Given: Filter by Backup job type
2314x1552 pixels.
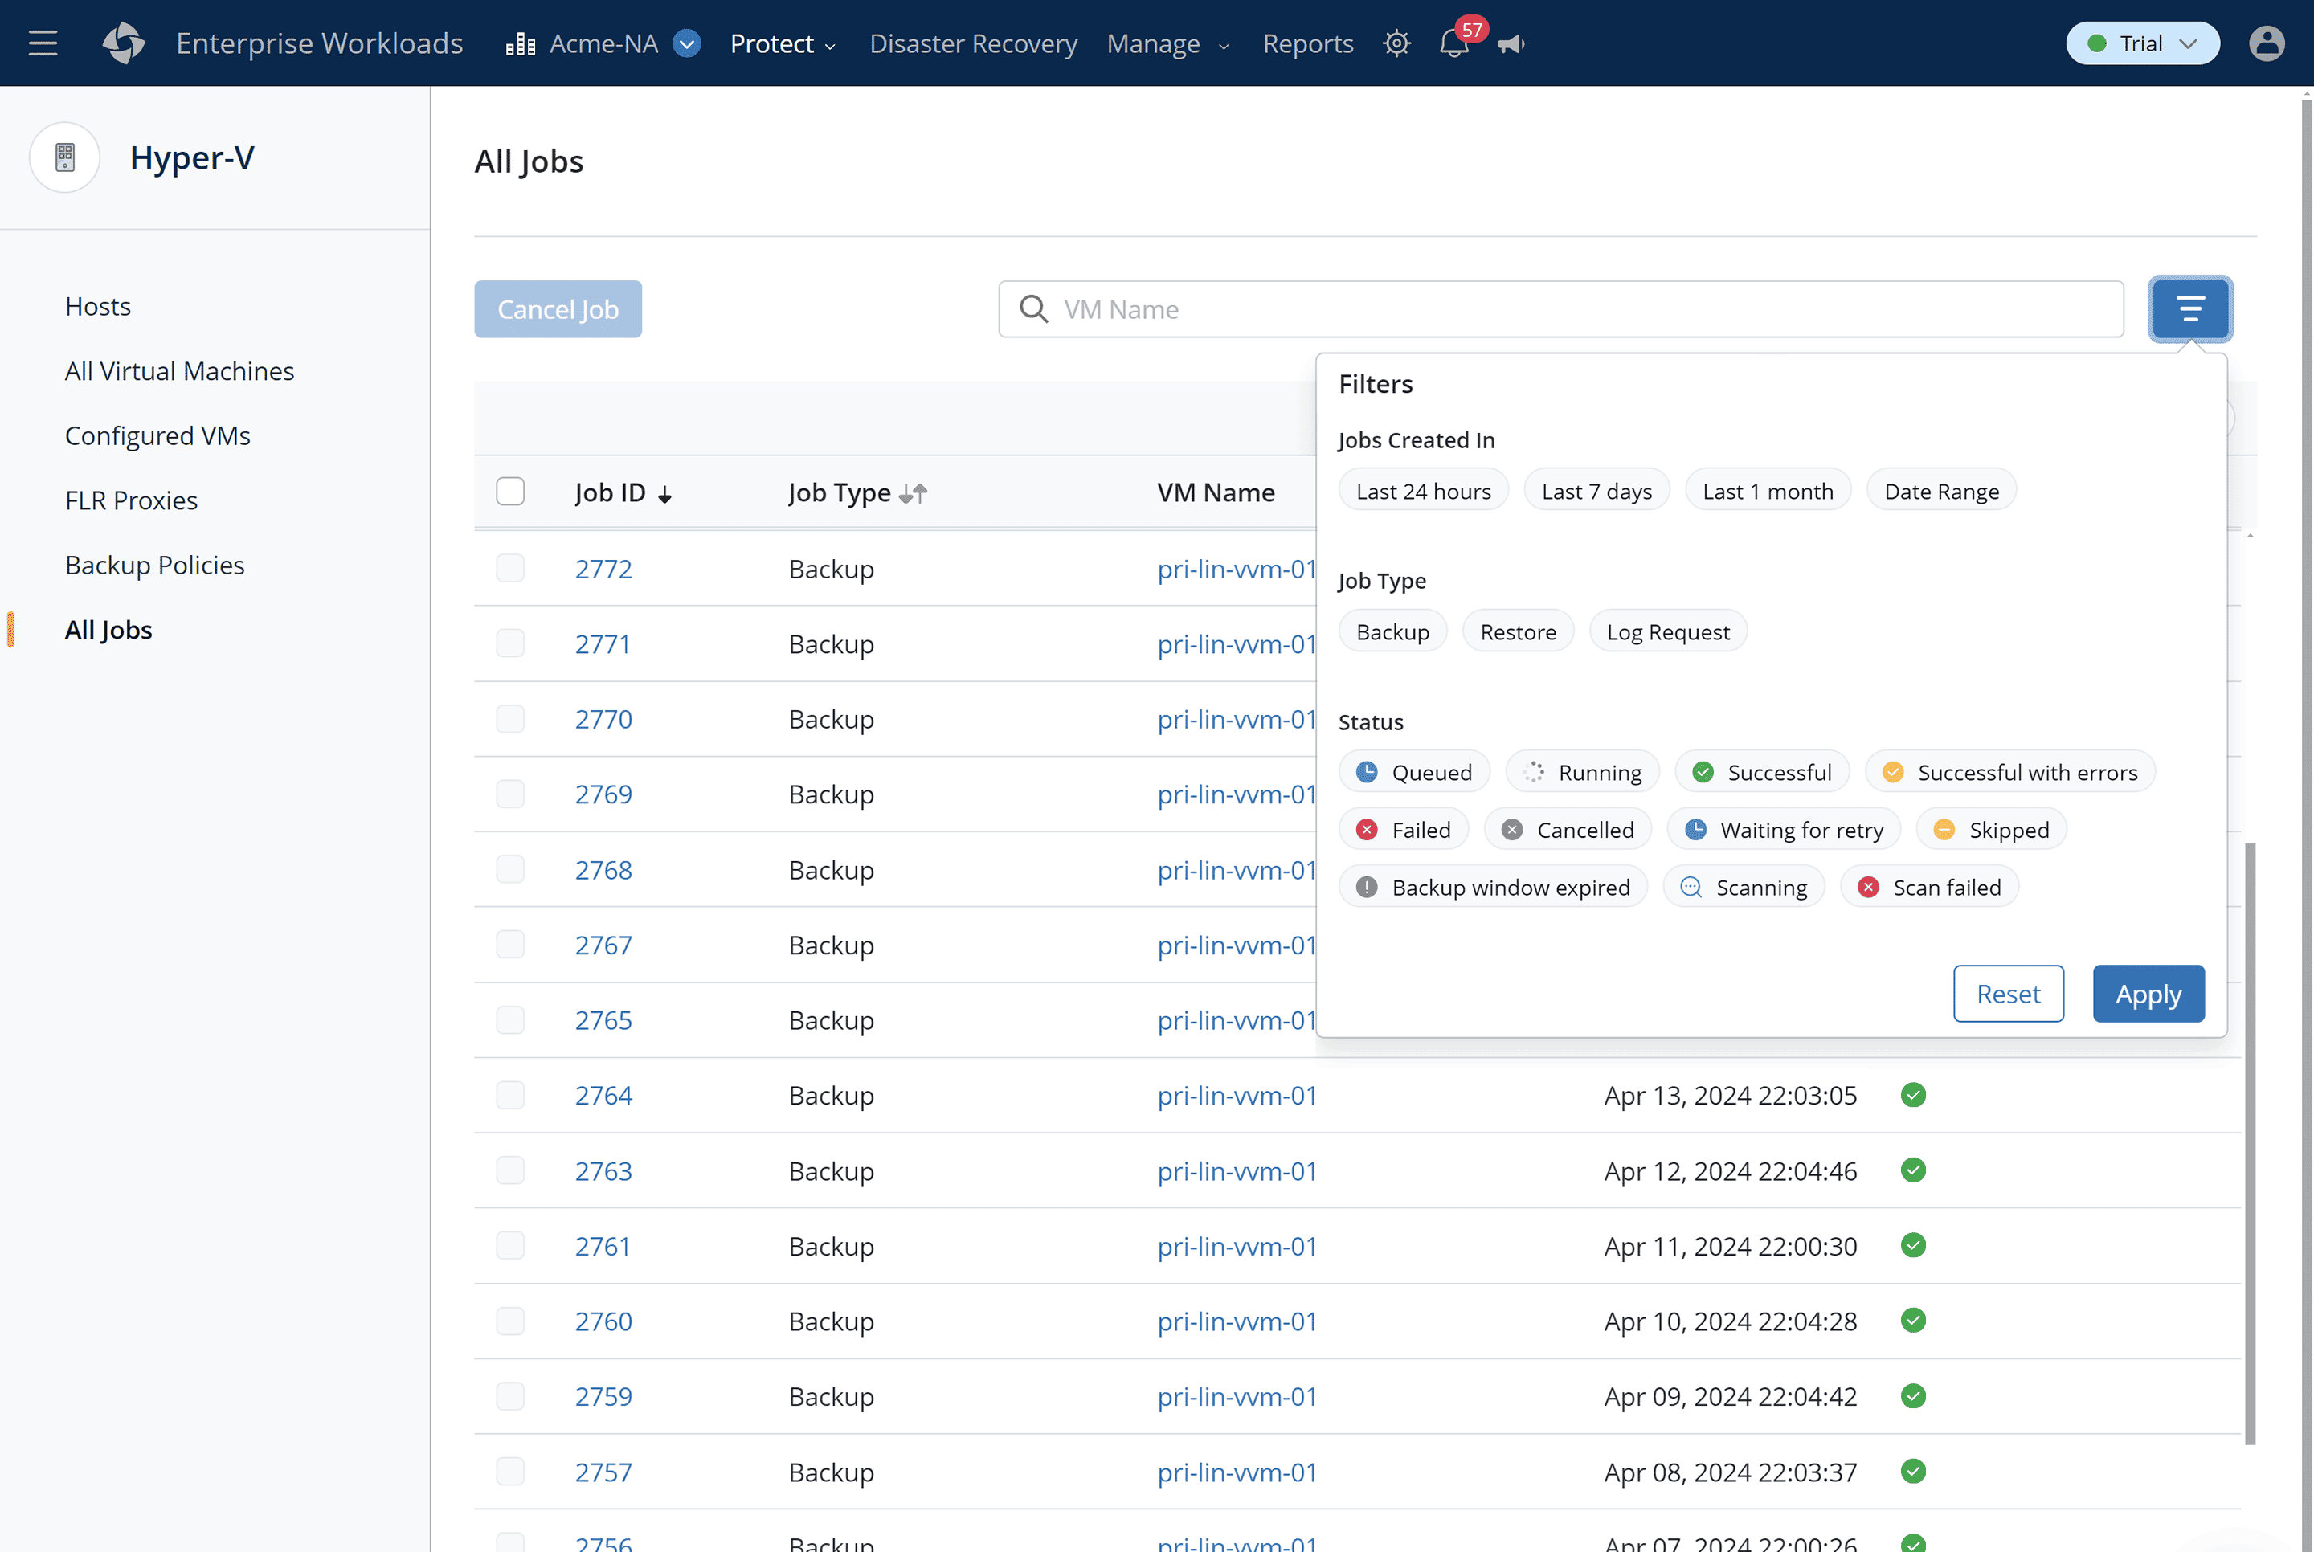Looking at the screenshot, I should click(1392, 631).
